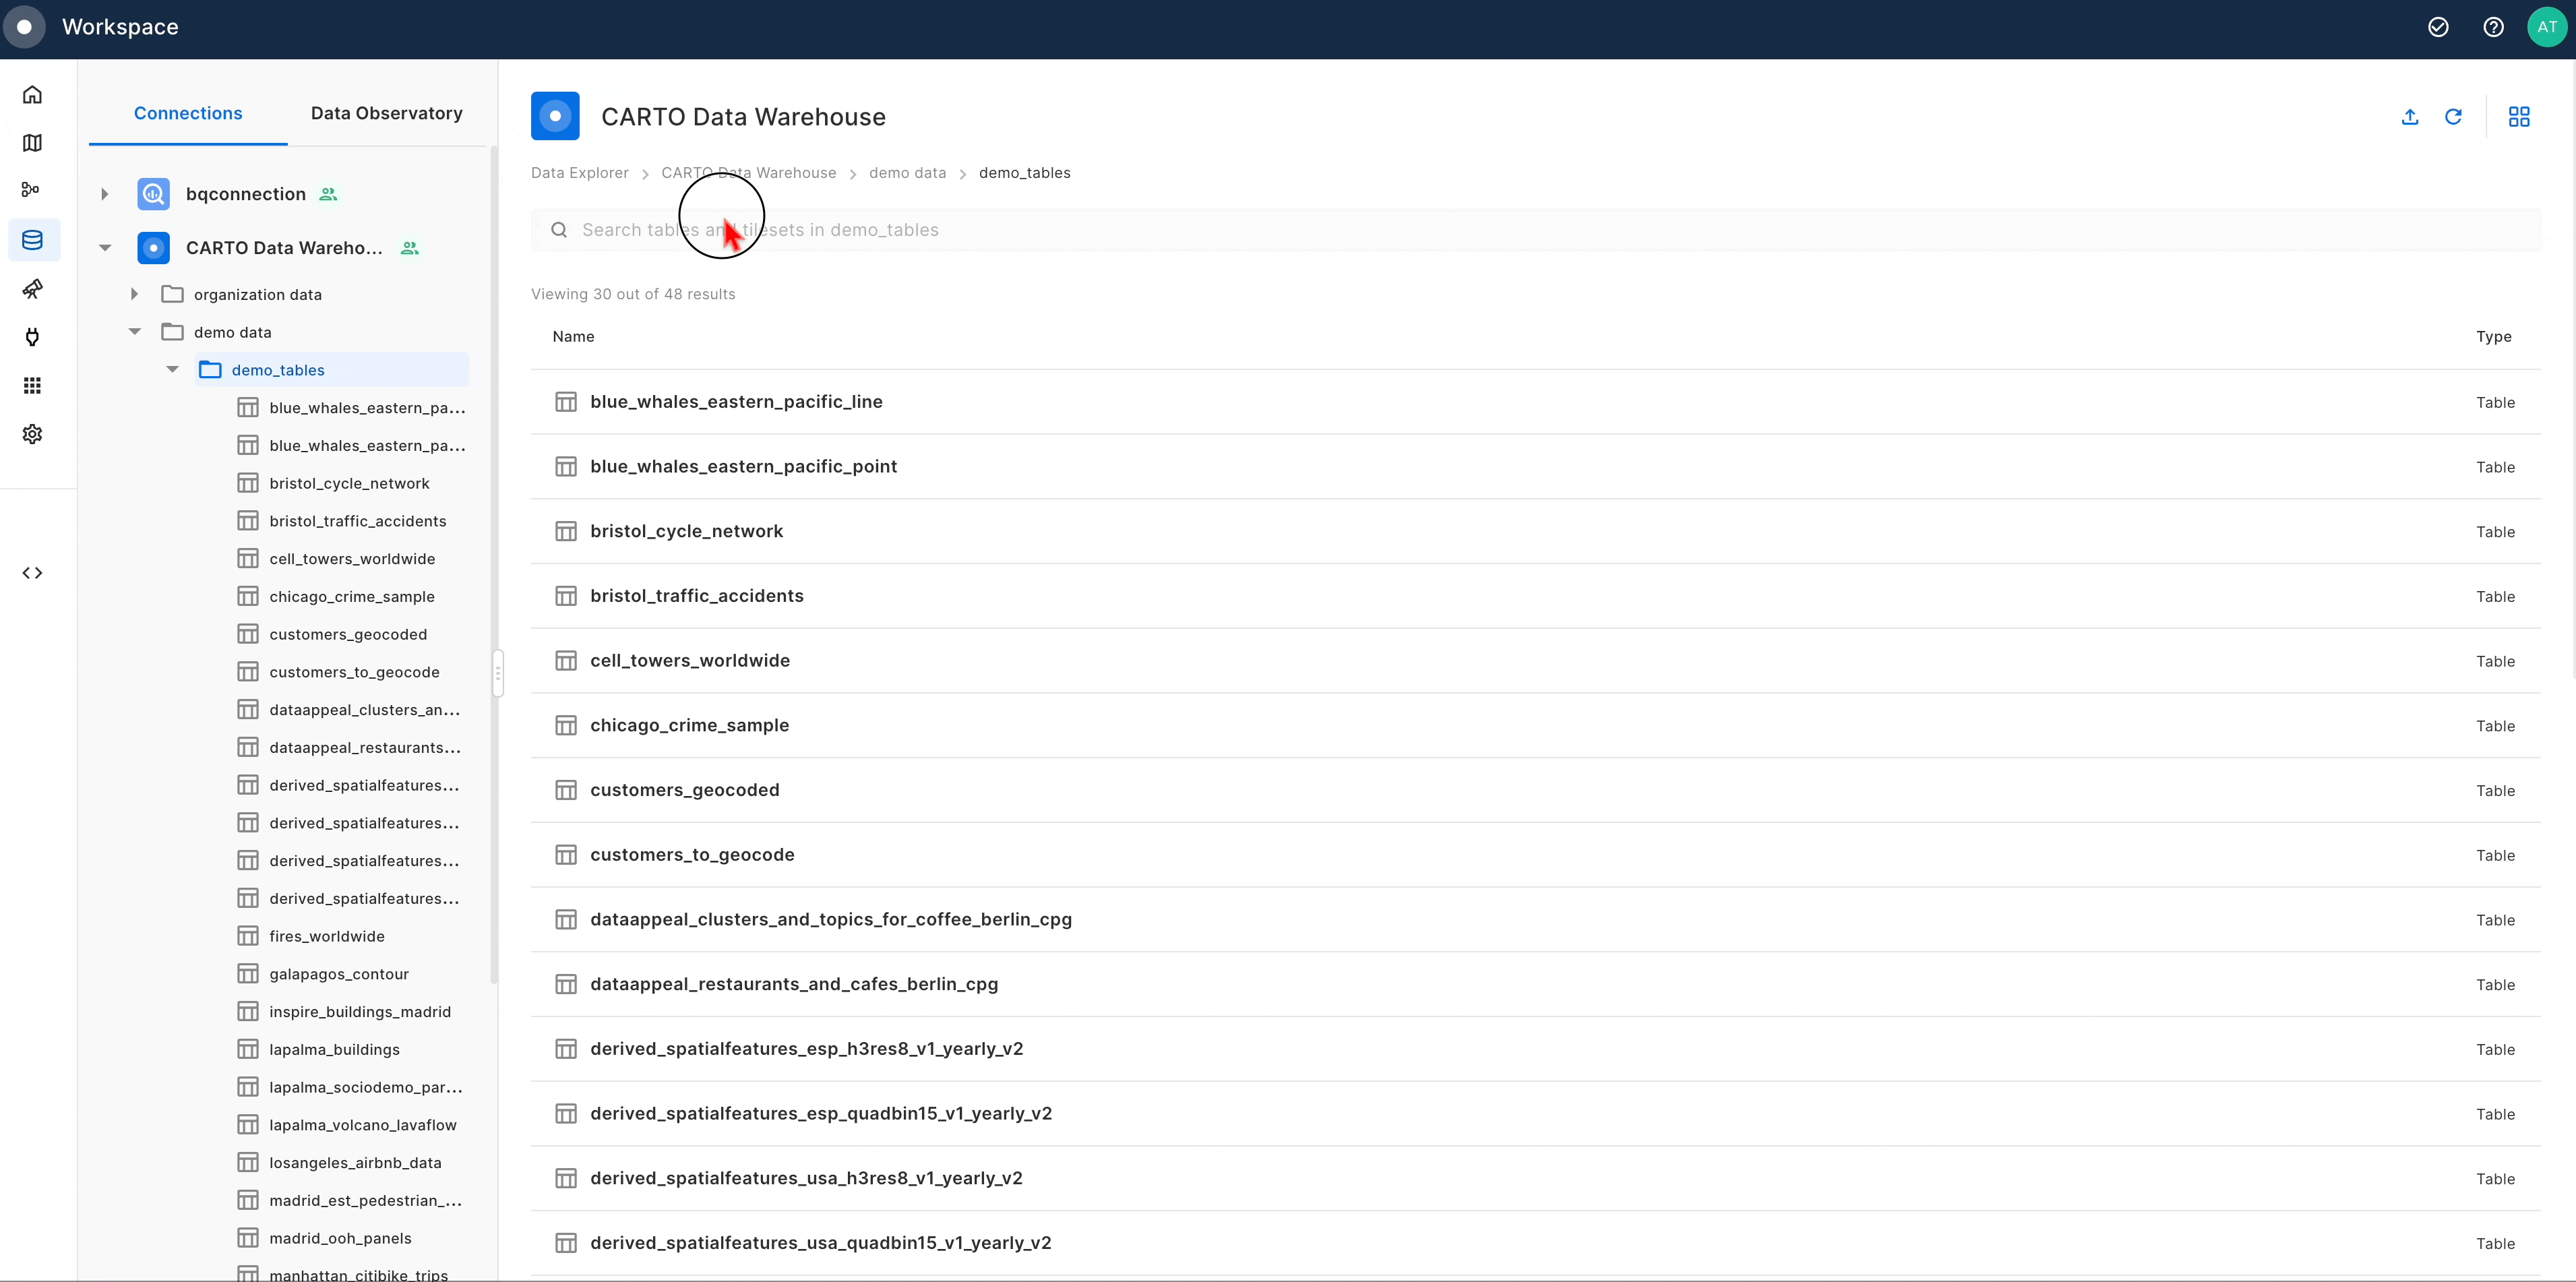Open dataappeal_clusters_and_topics_for_coffee_berlin_cpg row
The width and height of the screenshot is (2576, 1282).
[x=1535, y=920]
